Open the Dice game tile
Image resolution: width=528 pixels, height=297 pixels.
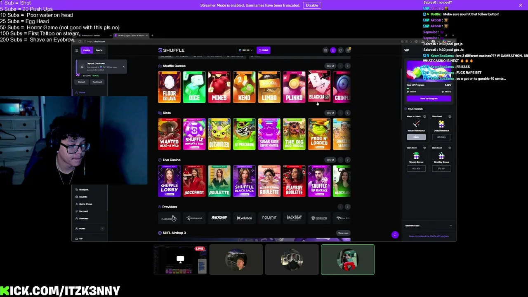[x=194, y=87]
